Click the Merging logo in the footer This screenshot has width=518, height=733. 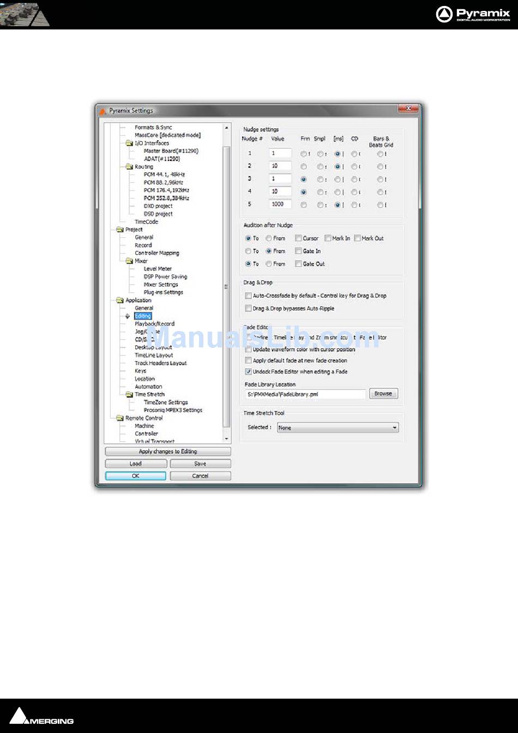[41, 716]
